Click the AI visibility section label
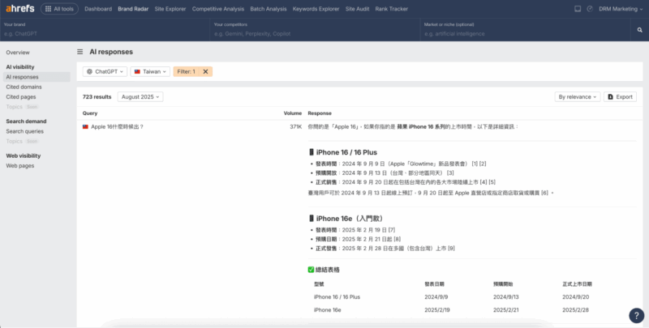This screenshot has width=649, height=328. click(20, 67)
